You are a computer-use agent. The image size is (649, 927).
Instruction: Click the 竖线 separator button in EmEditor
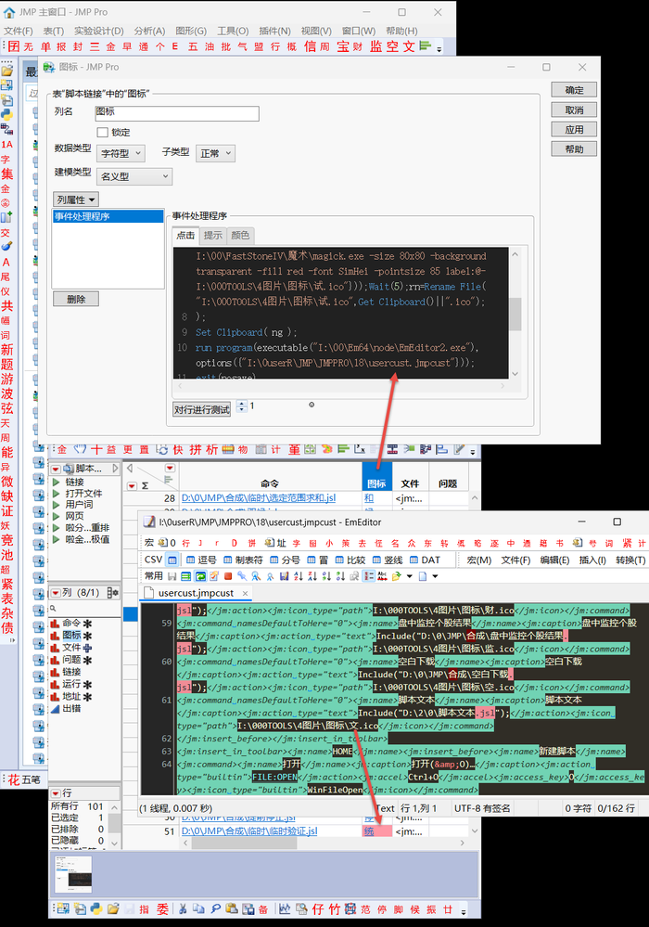tap(388, 560)
